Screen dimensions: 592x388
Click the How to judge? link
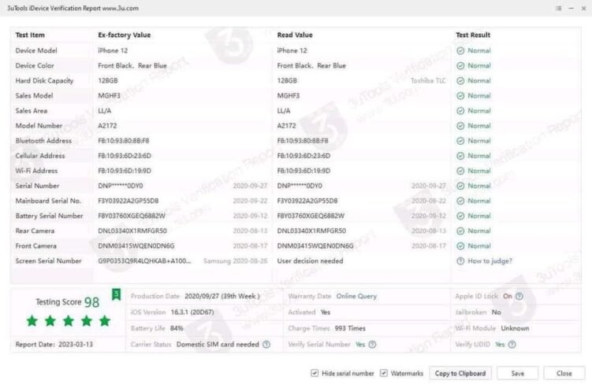click(490, 261)
